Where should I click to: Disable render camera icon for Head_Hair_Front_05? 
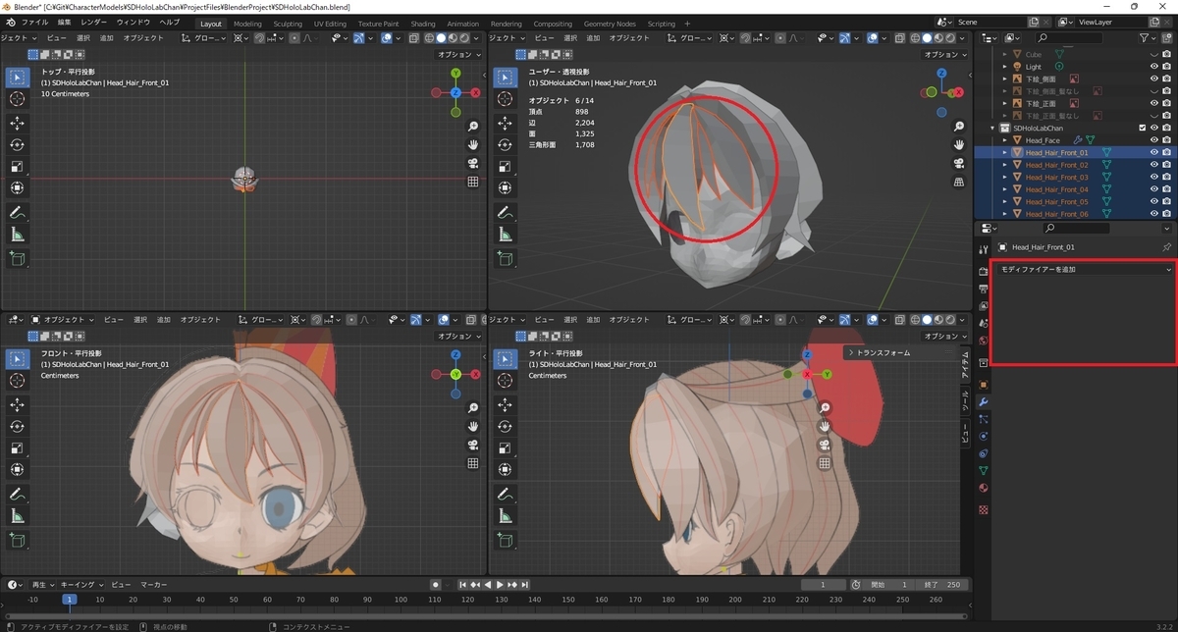(1166, 201)
